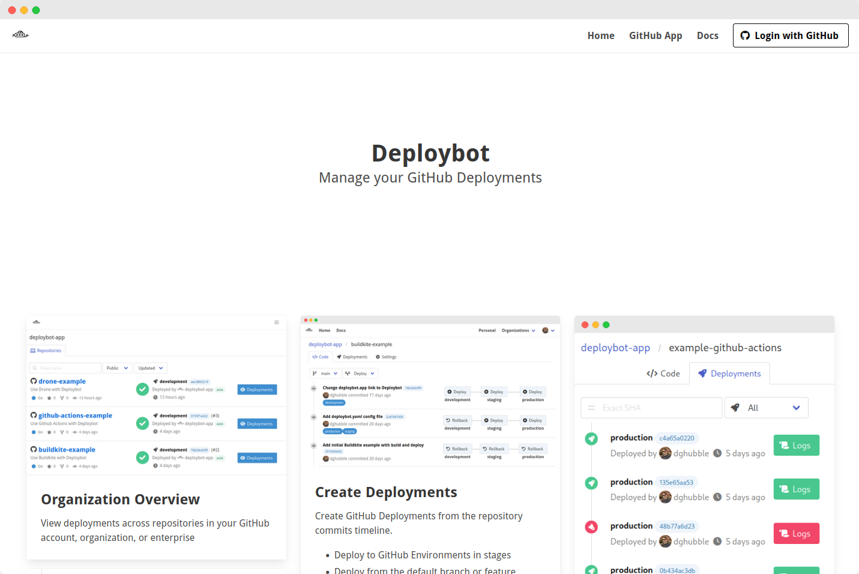Screen dimensions: 859x574
Task: Click the Repo name search field
Action: (x=65, y=368)
